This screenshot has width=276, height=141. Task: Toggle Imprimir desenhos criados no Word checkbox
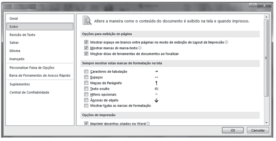86,124
